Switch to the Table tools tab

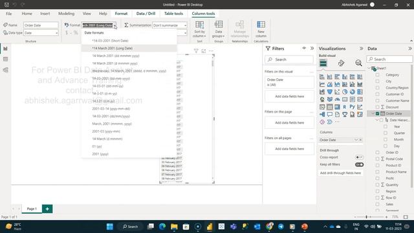[x=173, y=14]
